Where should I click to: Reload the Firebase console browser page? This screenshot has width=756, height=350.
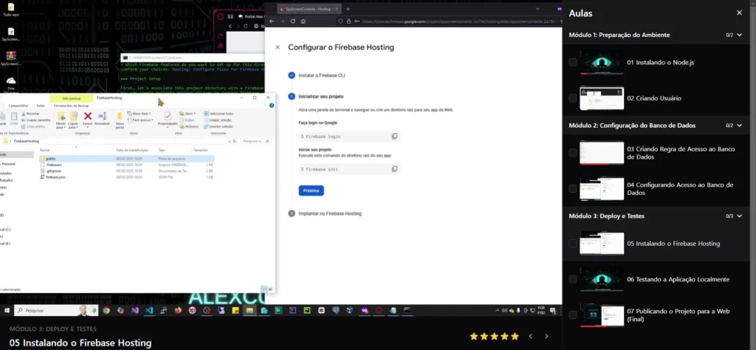(292, 21)
